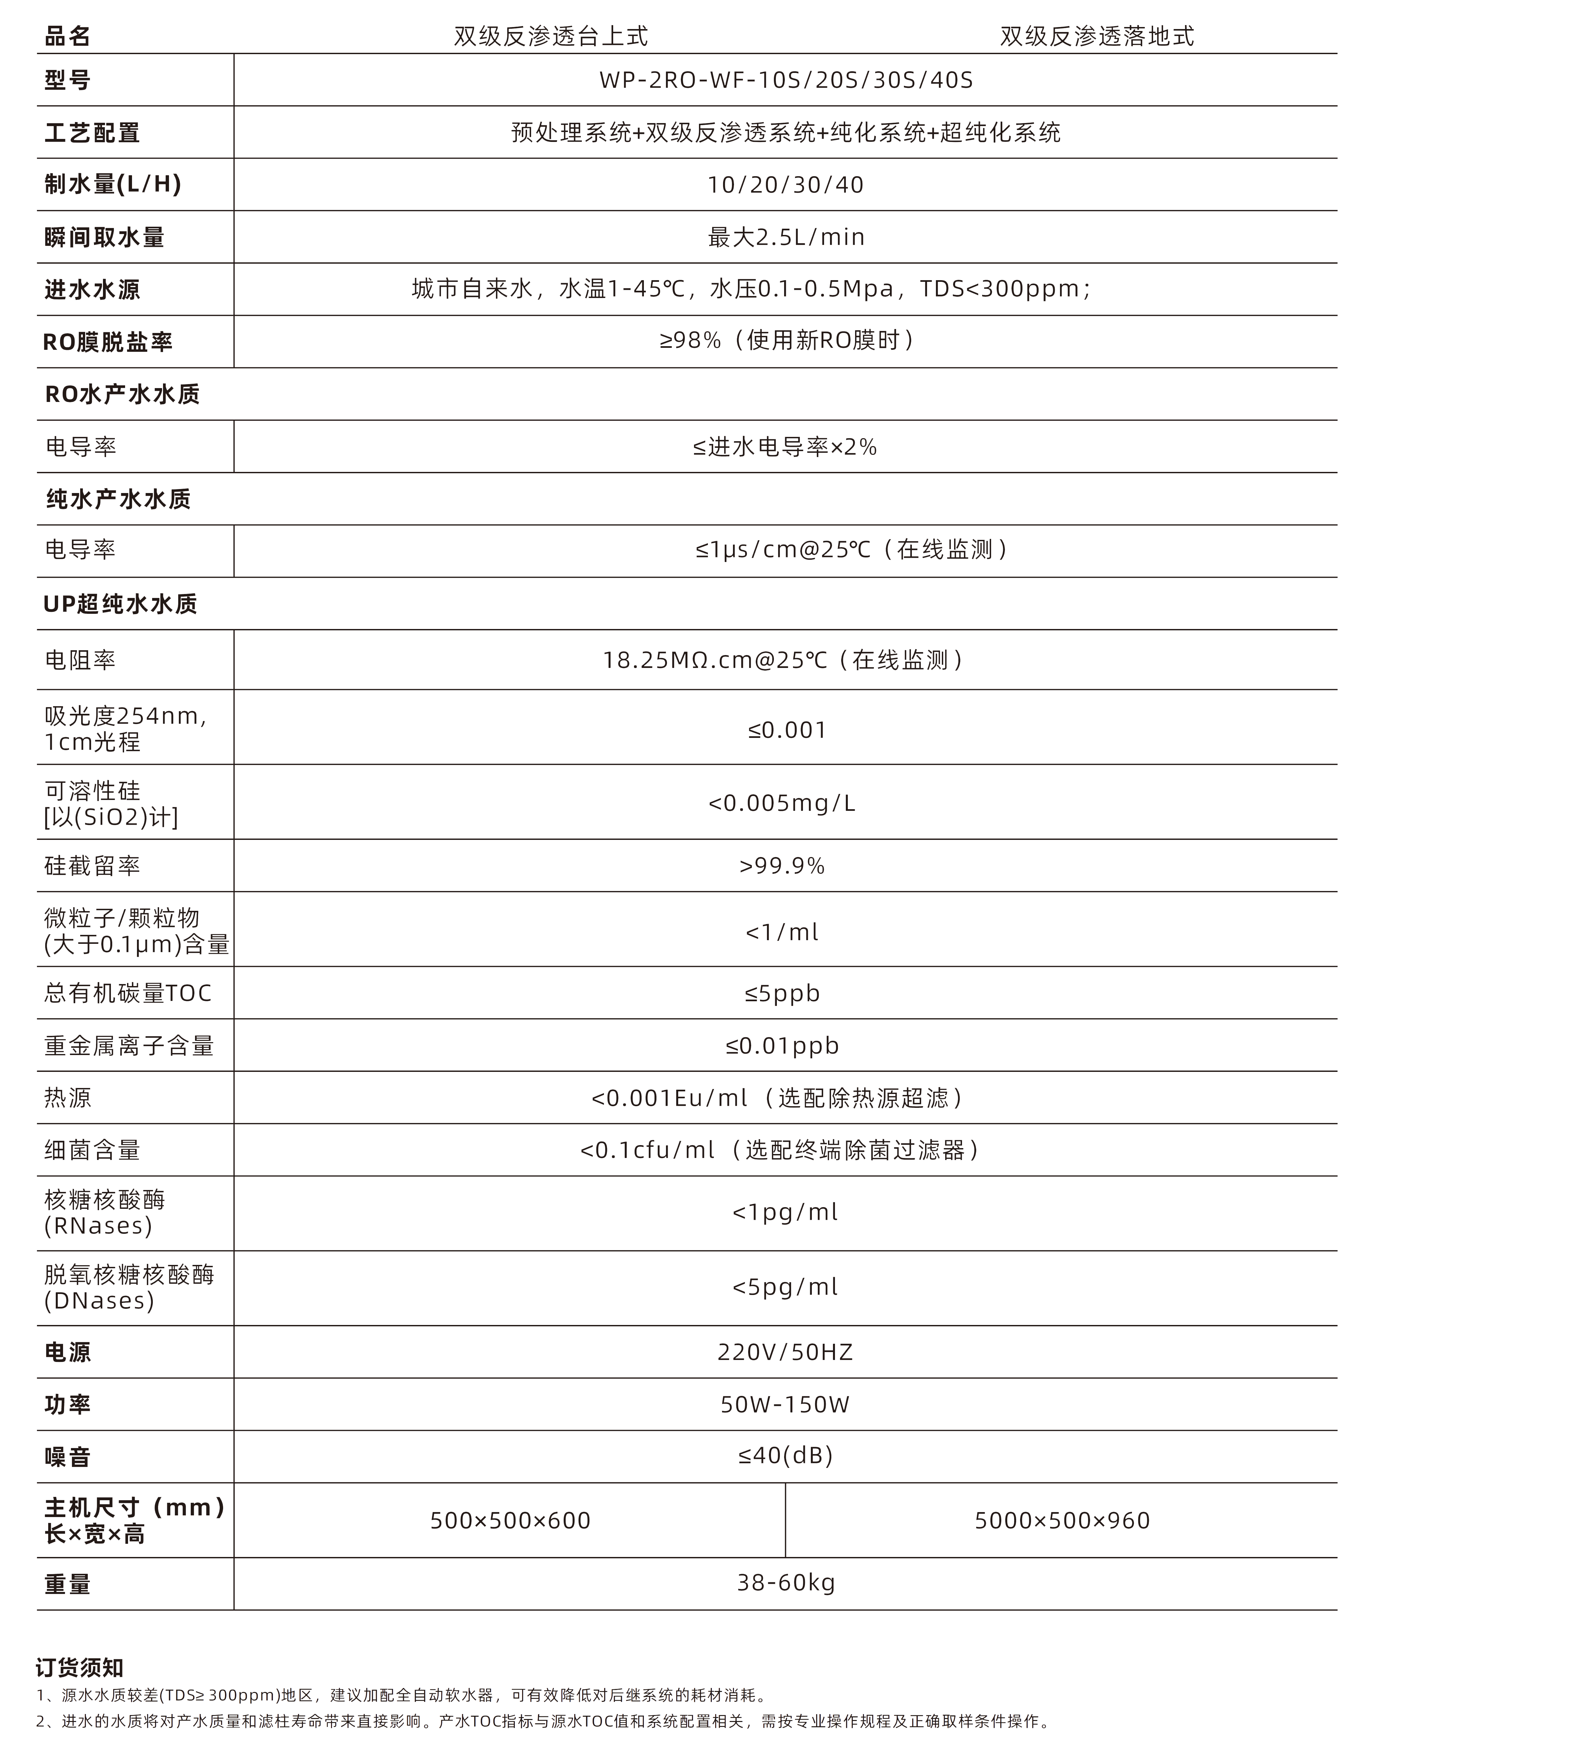Click the model number WP-2RO-WF-10S/20S/30S/40S

point(785,80)
